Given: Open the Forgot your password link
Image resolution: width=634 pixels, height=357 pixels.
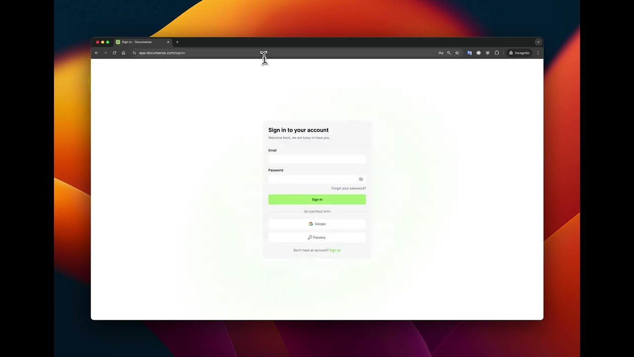Looking at the screenshot, I should click(x=349, y=188).
